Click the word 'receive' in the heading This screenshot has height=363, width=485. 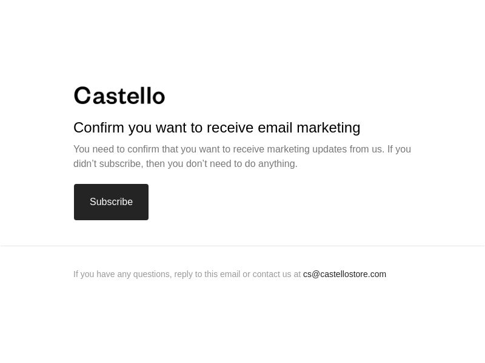tap(230, 128)
